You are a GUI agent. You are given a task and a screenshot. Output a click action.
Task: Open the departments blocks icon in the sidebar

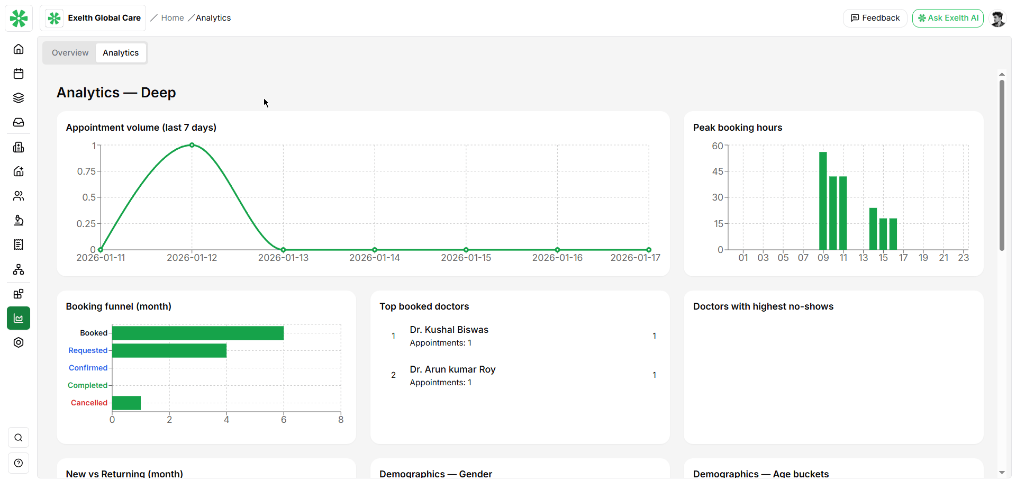(x=19, y=294)
